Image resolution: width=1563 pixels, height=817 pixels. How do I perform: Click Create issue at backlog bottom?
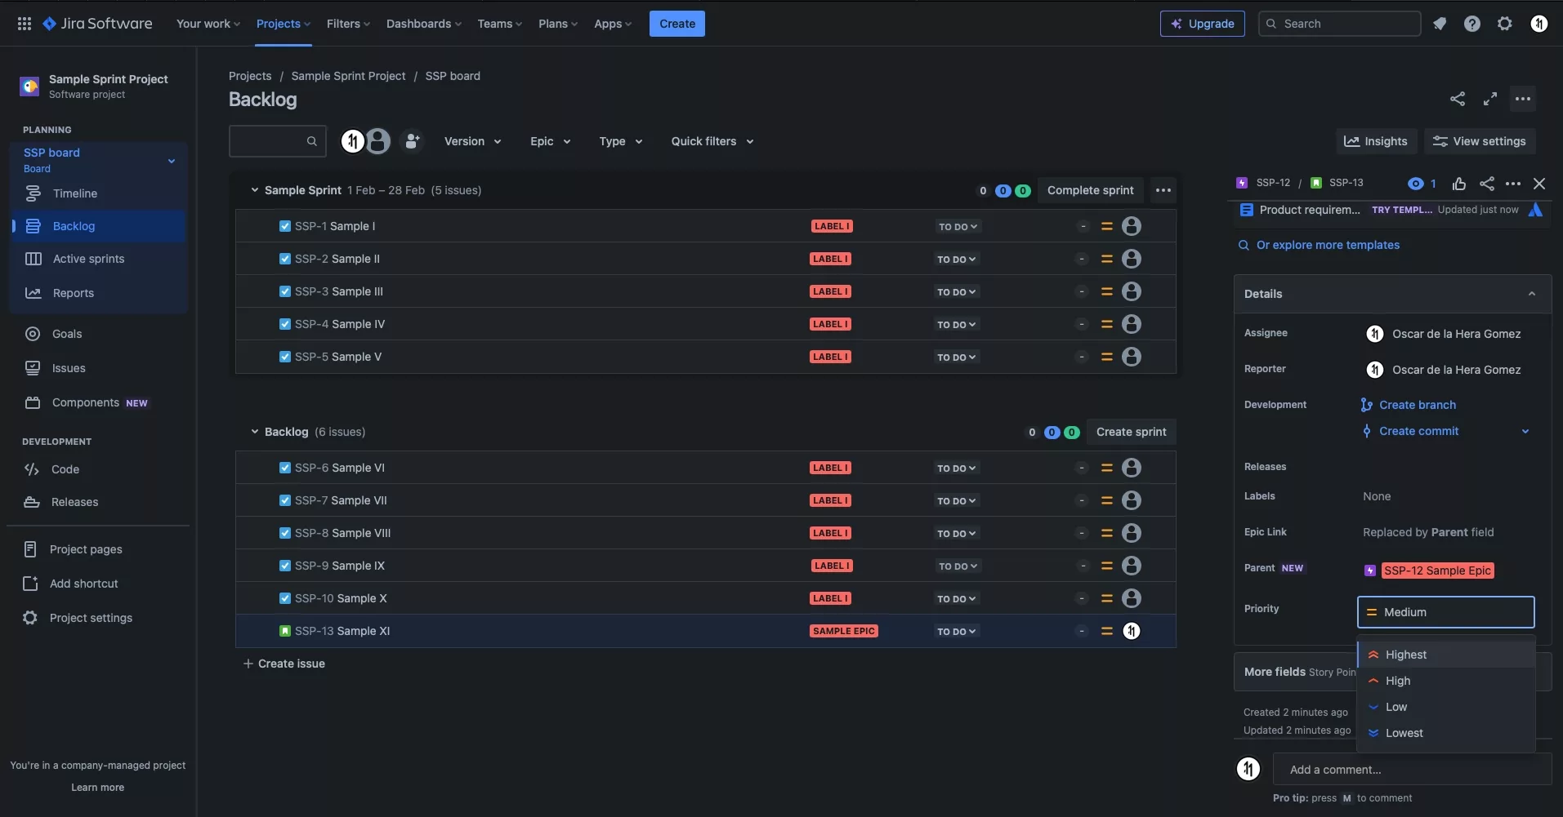coord(284,664)
